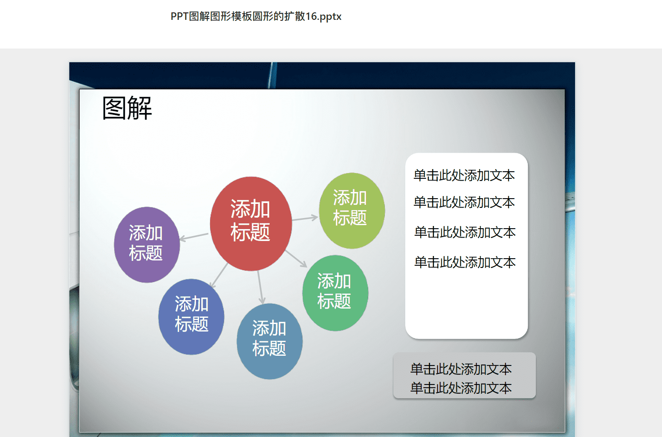The width and height of the screenshot is (662, 437).
Task: Click arrow from red circle to purple circle
Action: click(x=194, y=237)
